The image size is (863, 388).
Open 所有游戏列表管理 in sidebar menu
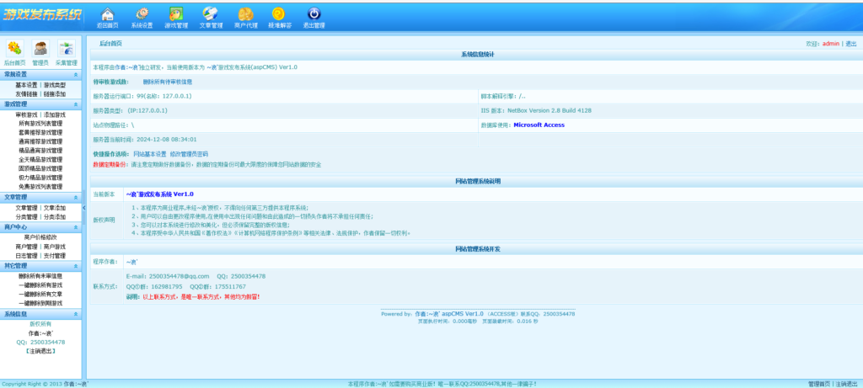[40, 124]
